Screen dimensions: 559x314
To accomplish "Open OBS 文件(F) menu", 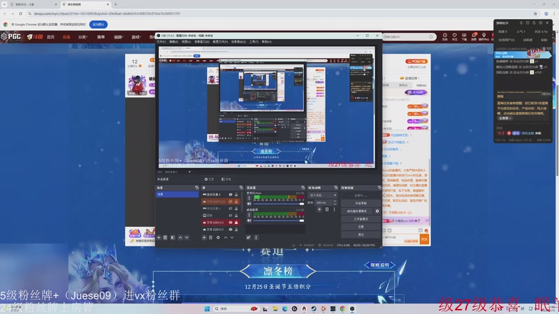I will tap(161, 42).
